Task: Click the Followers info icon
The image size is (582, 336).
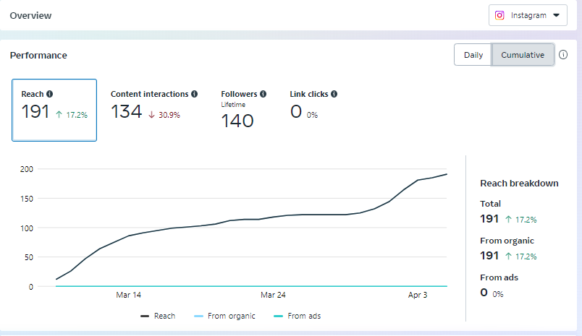Action: 263,94
